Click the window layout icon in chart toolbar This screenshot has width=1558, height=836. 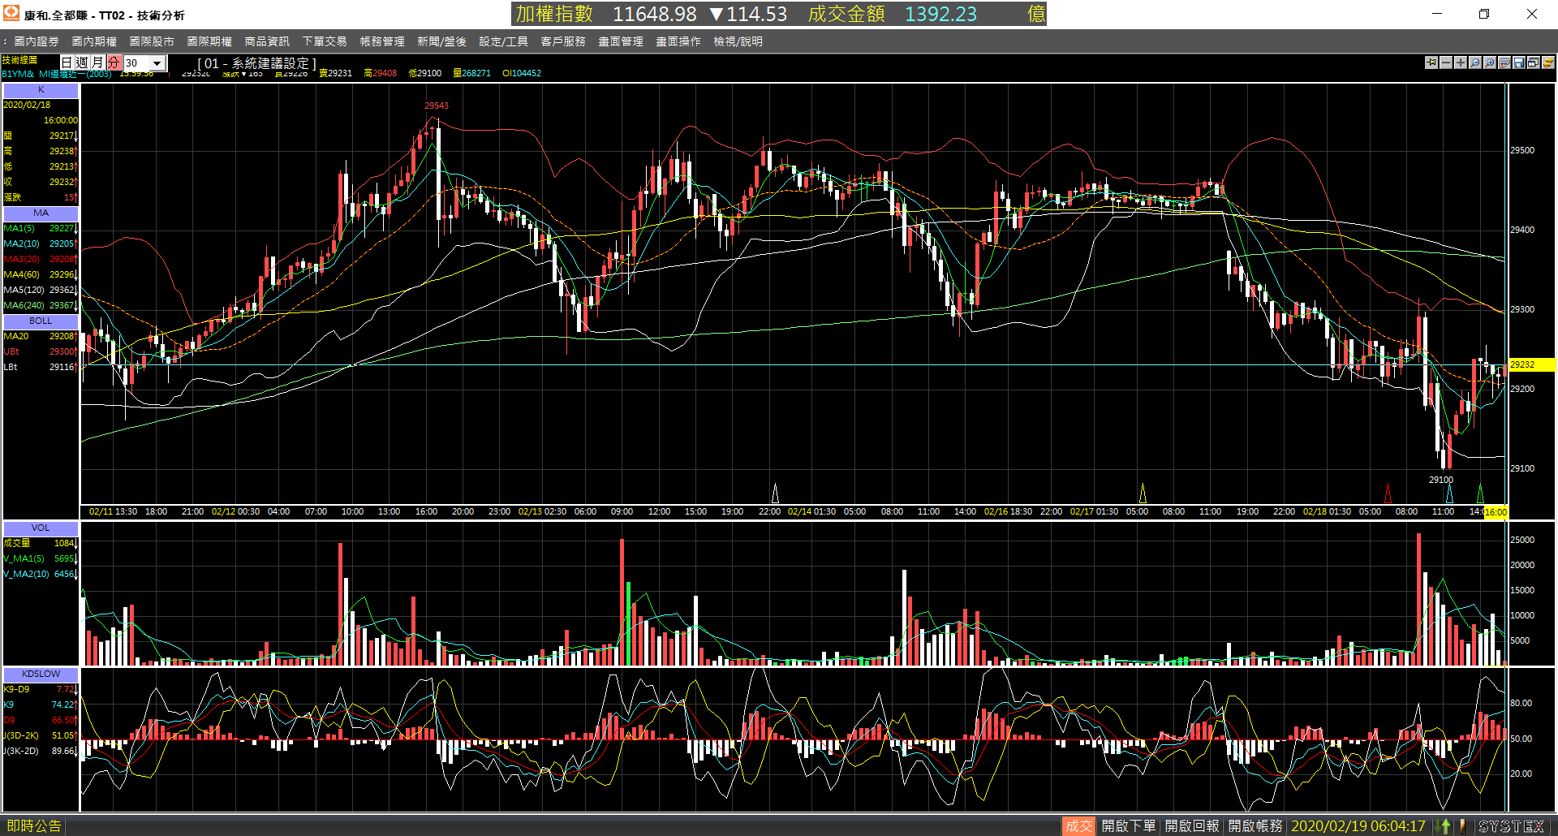click(1534, 62)
